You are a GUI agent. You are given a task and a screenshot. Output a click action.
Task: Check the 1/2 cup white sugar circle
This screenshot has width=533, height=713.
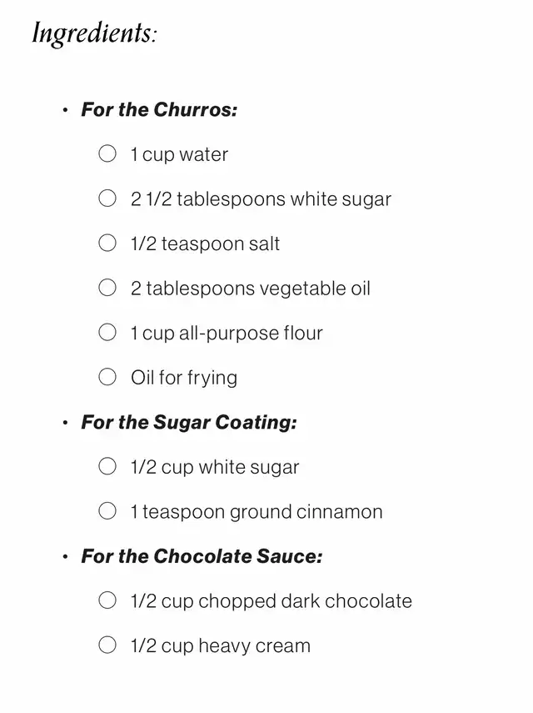click(x=107, y=466)
